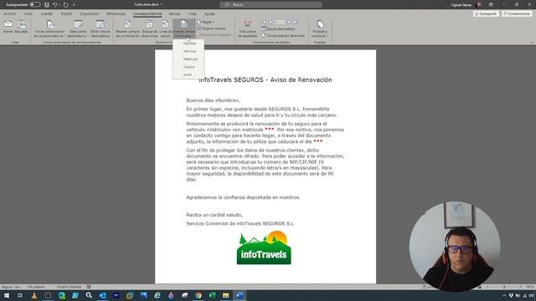Image resolution: width=536 pixels, height=301 pixels.
Task: Open the Reglas dropdown
Action: pyautogui.click(x=206, y=22)
